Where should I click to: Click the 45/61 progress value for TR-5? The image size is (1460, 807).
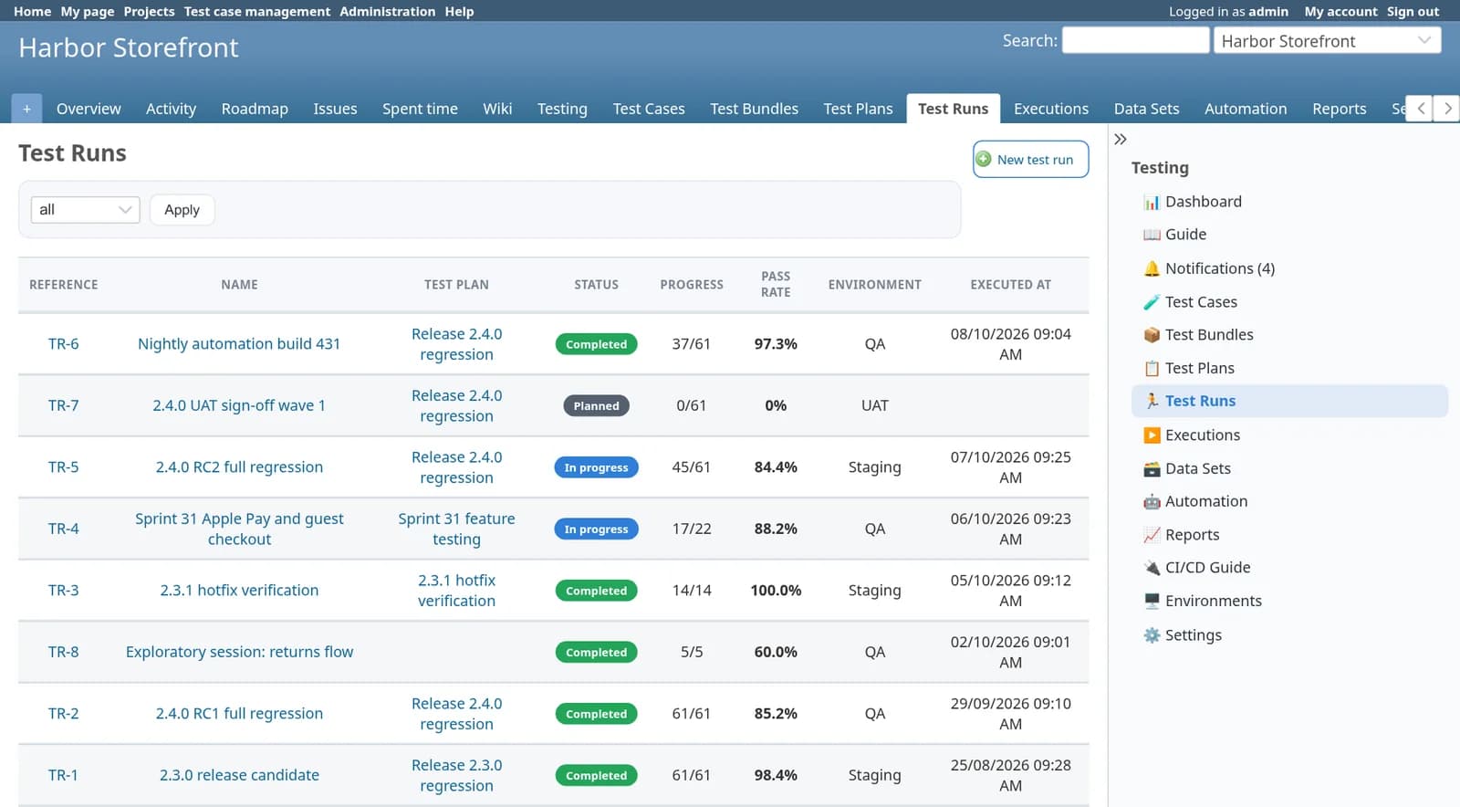pos(691,467)
